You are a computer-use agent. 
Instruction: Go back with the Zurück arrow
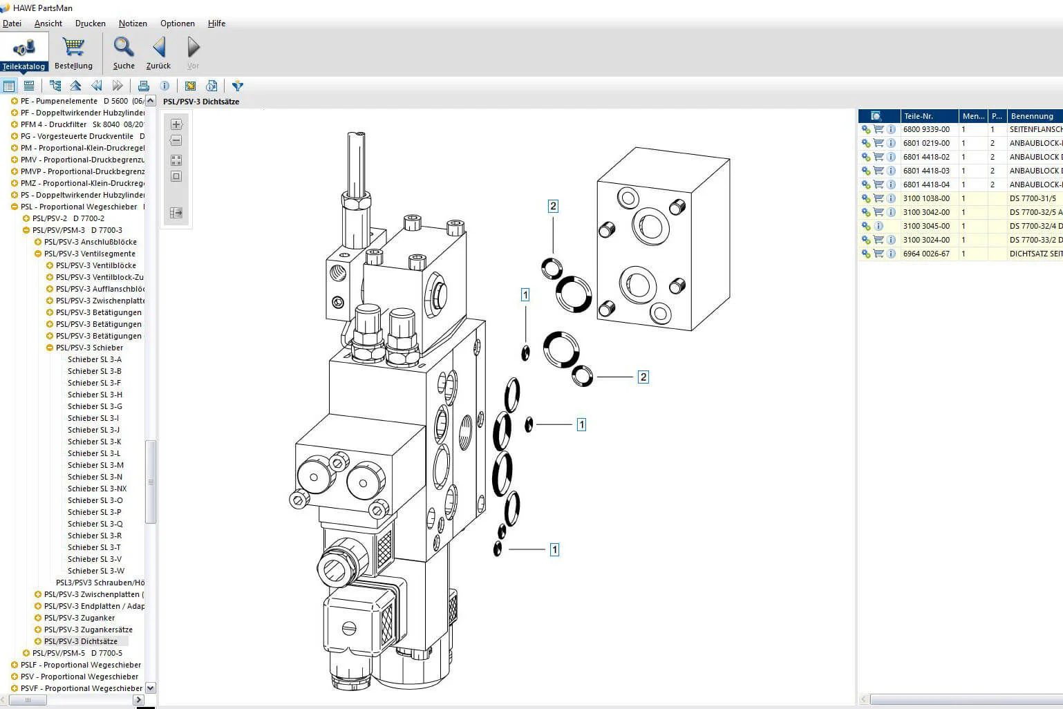(x=158, y=53)
